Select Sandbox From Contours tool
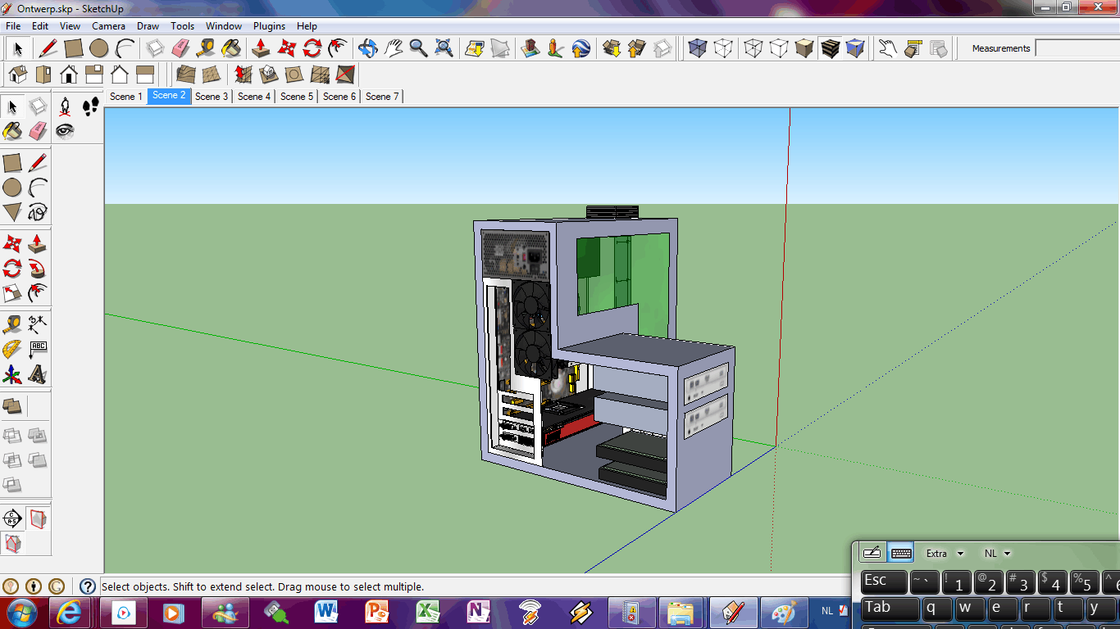 186,75
